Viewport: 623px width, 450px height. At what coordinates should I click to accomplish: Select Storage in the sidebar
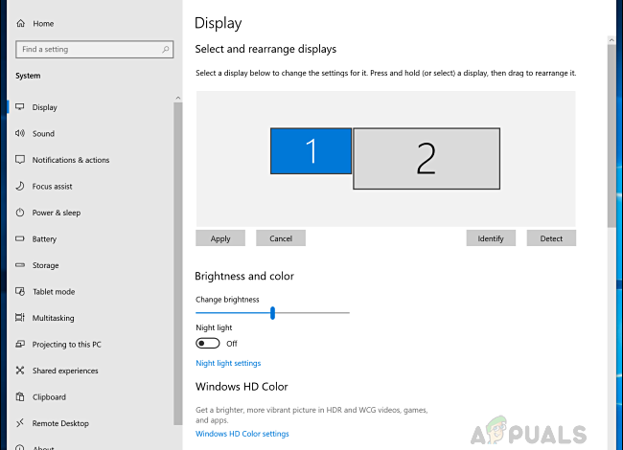pyautogui.click(x=45, y=265)
